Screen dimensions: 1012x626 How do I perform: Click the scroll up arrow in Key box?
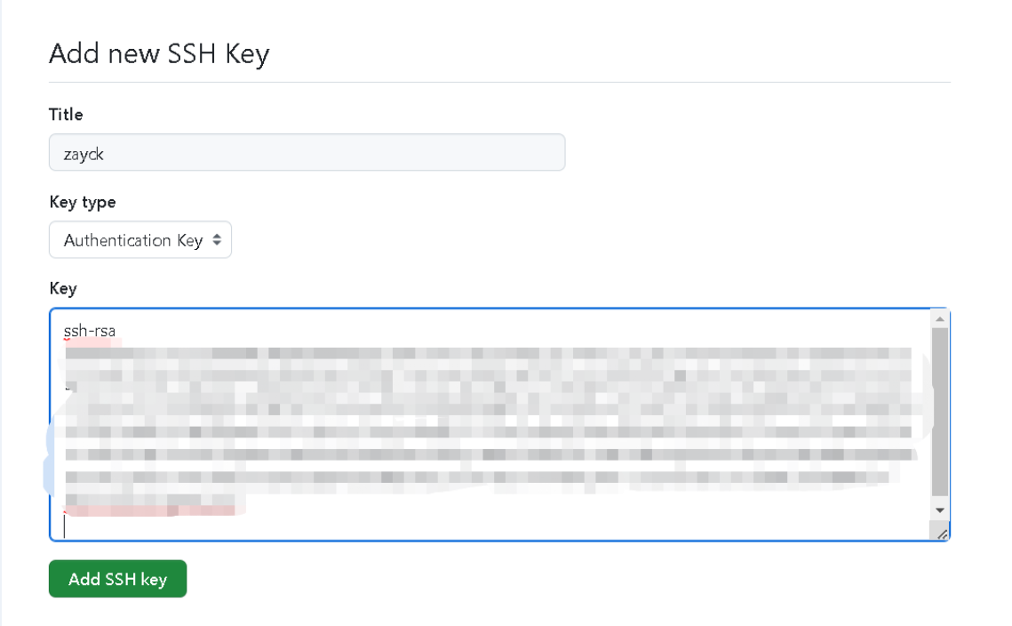tap(940, 318)
